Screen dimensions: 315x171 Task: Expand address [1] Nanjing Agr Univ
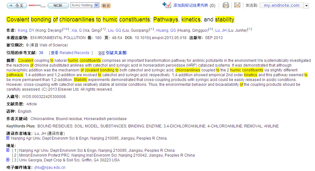[8, 150]
